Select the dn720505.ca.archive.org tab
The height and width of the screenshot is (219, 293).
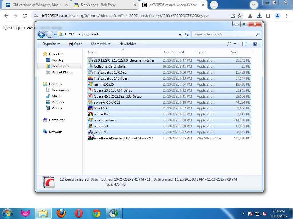coord(173,5)
